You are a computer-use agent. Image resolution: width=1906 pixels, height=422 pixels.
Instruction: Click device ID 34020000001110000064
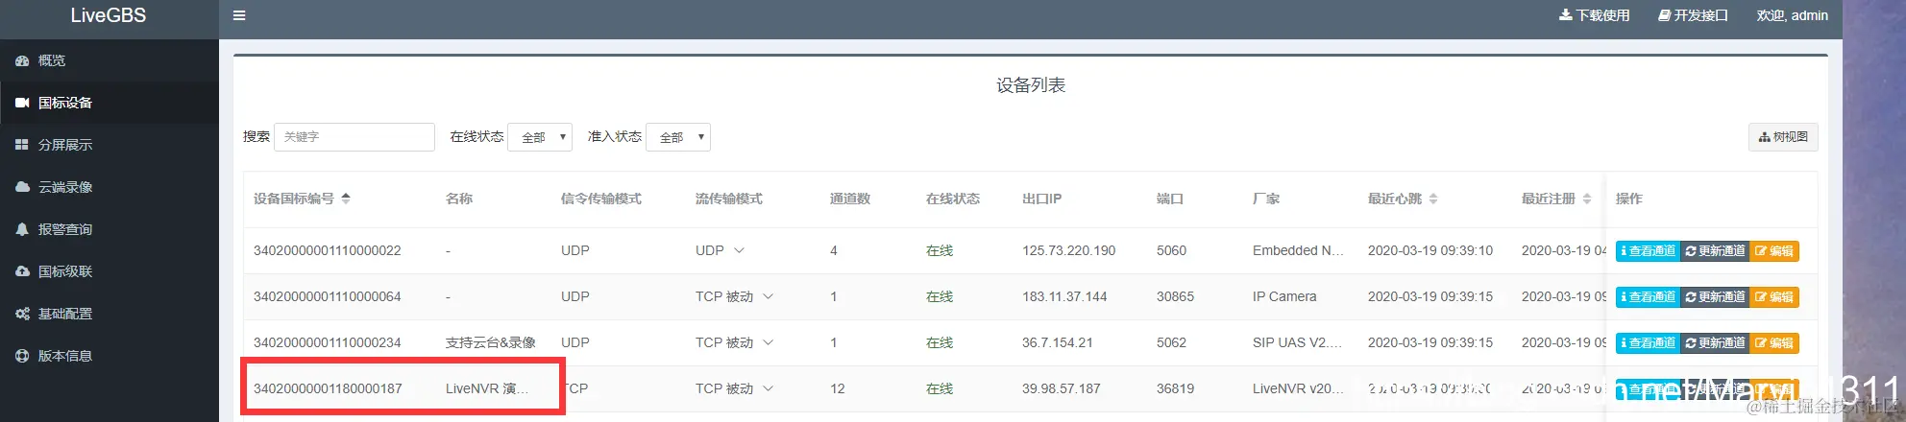pos(328,296)
